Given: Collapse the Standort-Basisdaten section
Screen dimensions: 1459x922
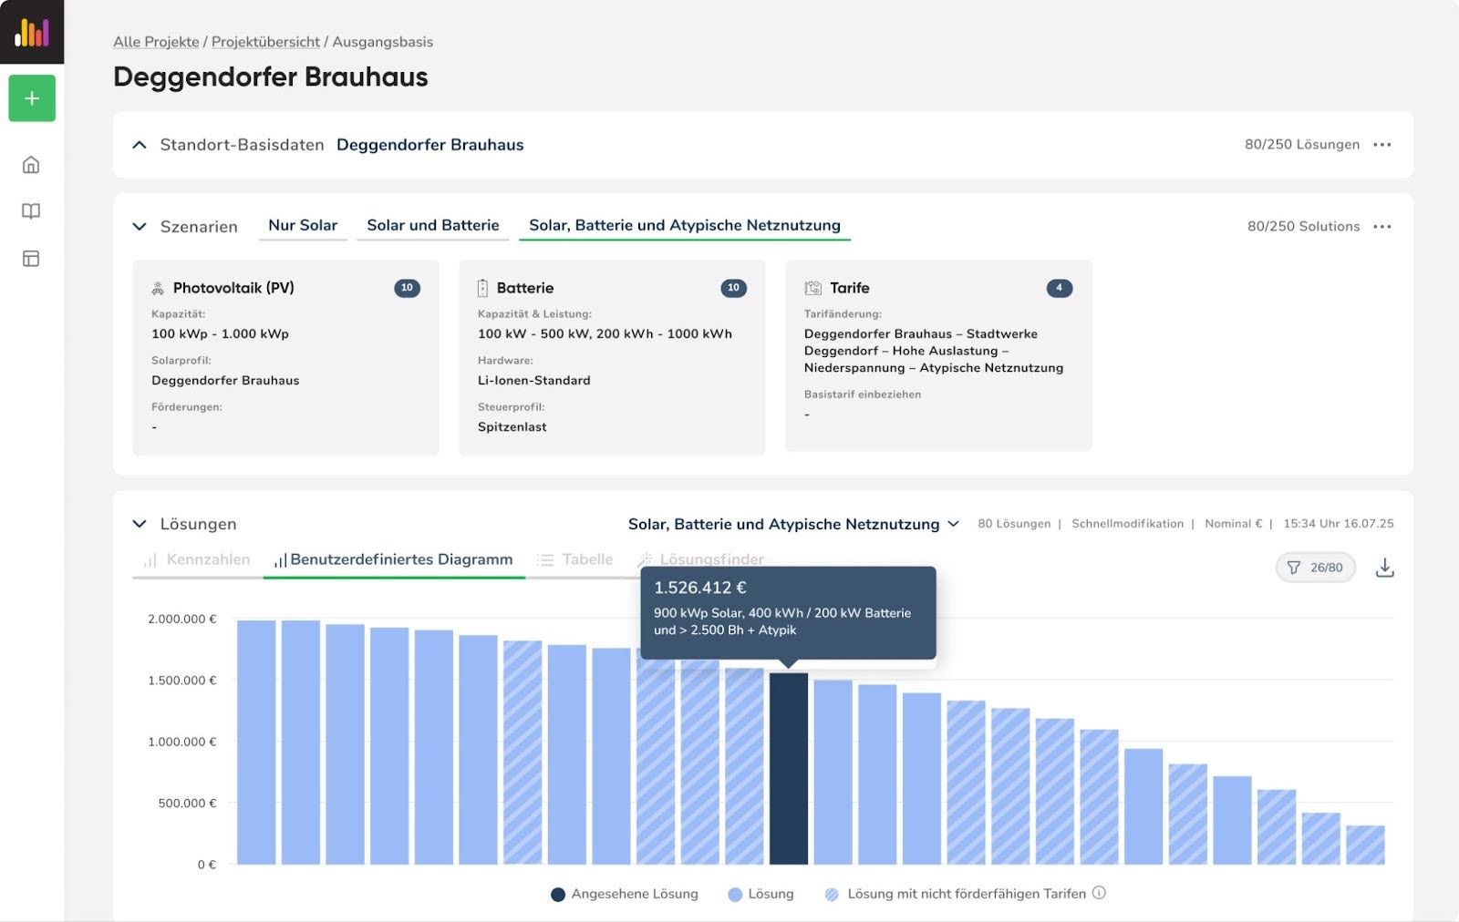Looking at the screenshot, I should (x=140, y=145).
